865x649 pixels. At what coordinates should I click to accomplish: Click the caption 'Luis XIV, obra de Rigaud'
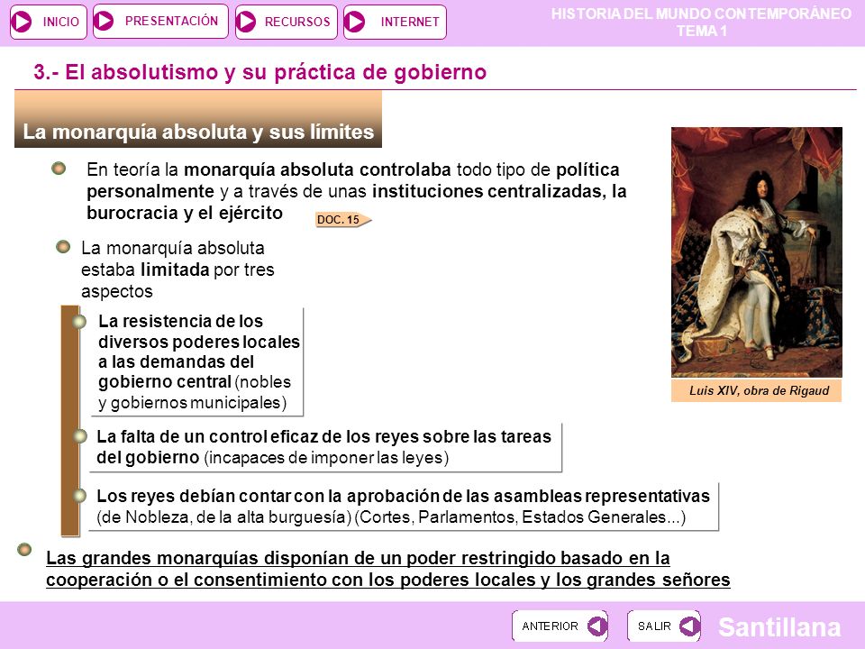(756, 390)
